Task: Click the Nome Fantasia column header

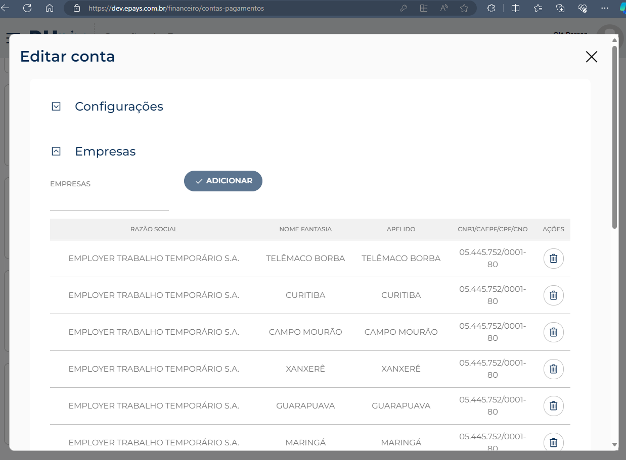Action: pos(305,229)
